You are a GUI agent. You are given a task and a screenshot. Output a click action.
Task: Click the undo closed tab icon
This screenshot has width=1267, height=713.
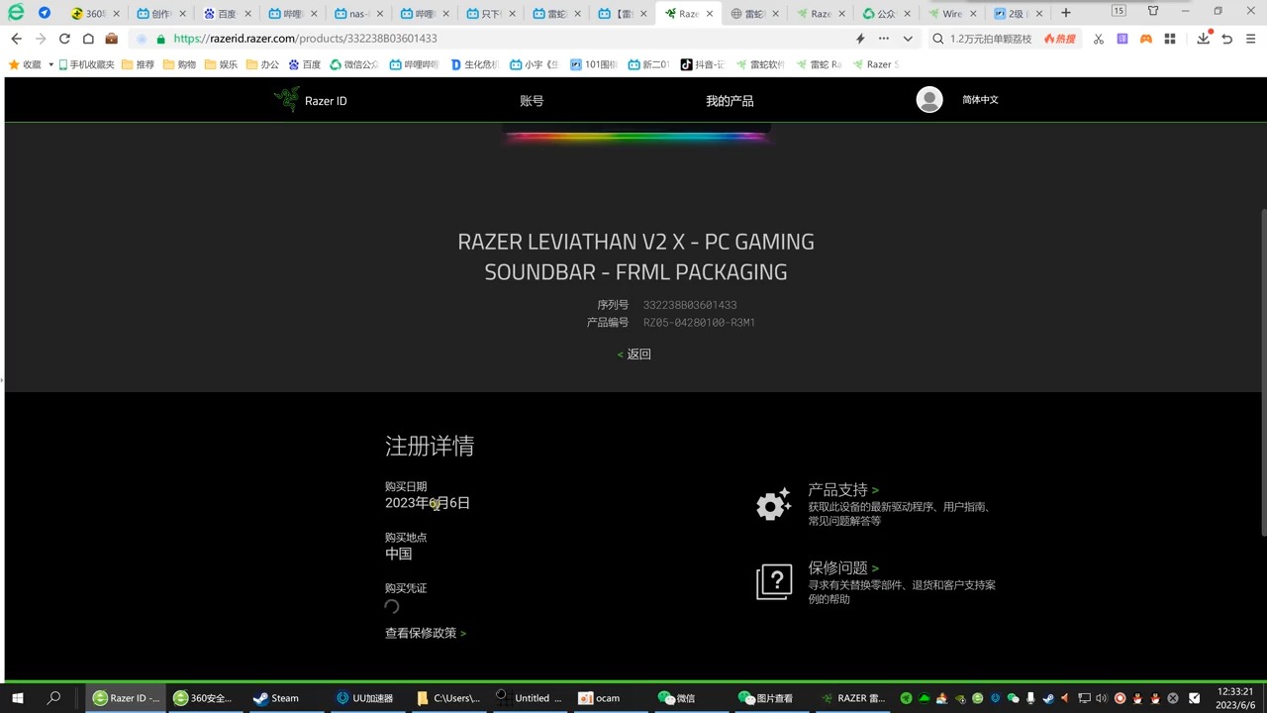pos(1227,39)
